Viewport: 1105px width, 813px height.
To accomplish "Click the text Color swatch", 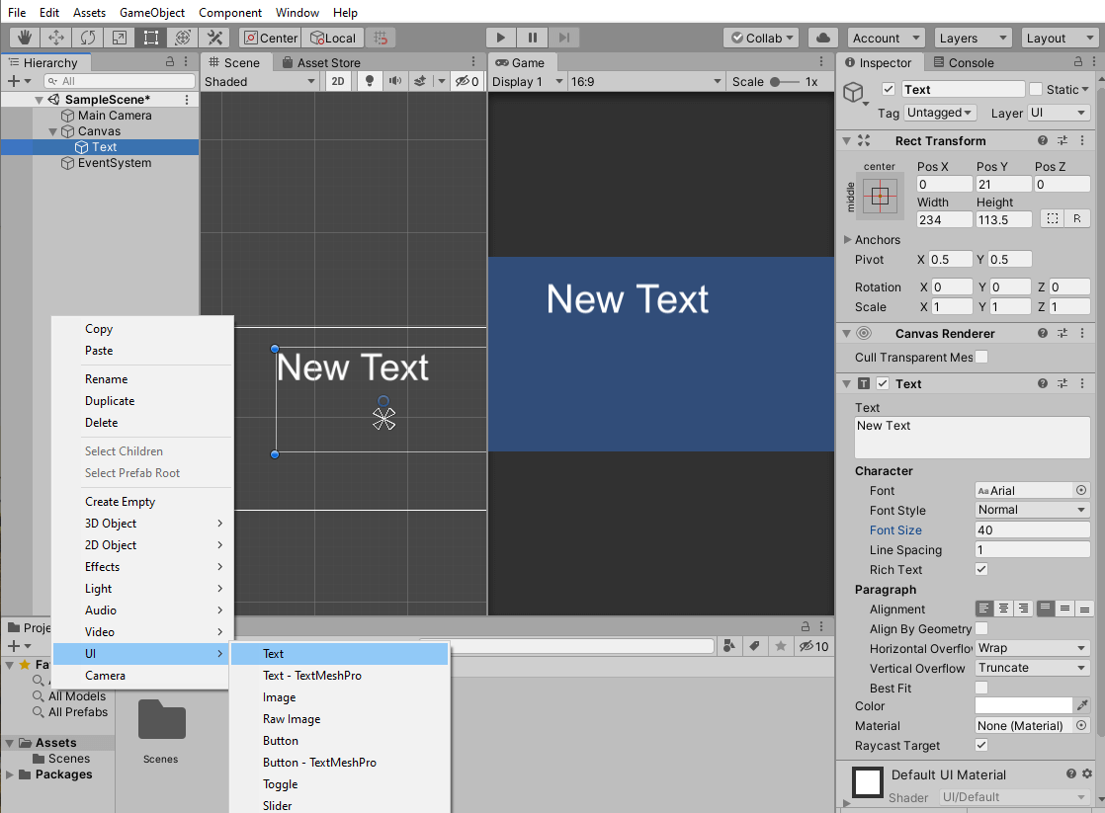I will point(1023,706).
